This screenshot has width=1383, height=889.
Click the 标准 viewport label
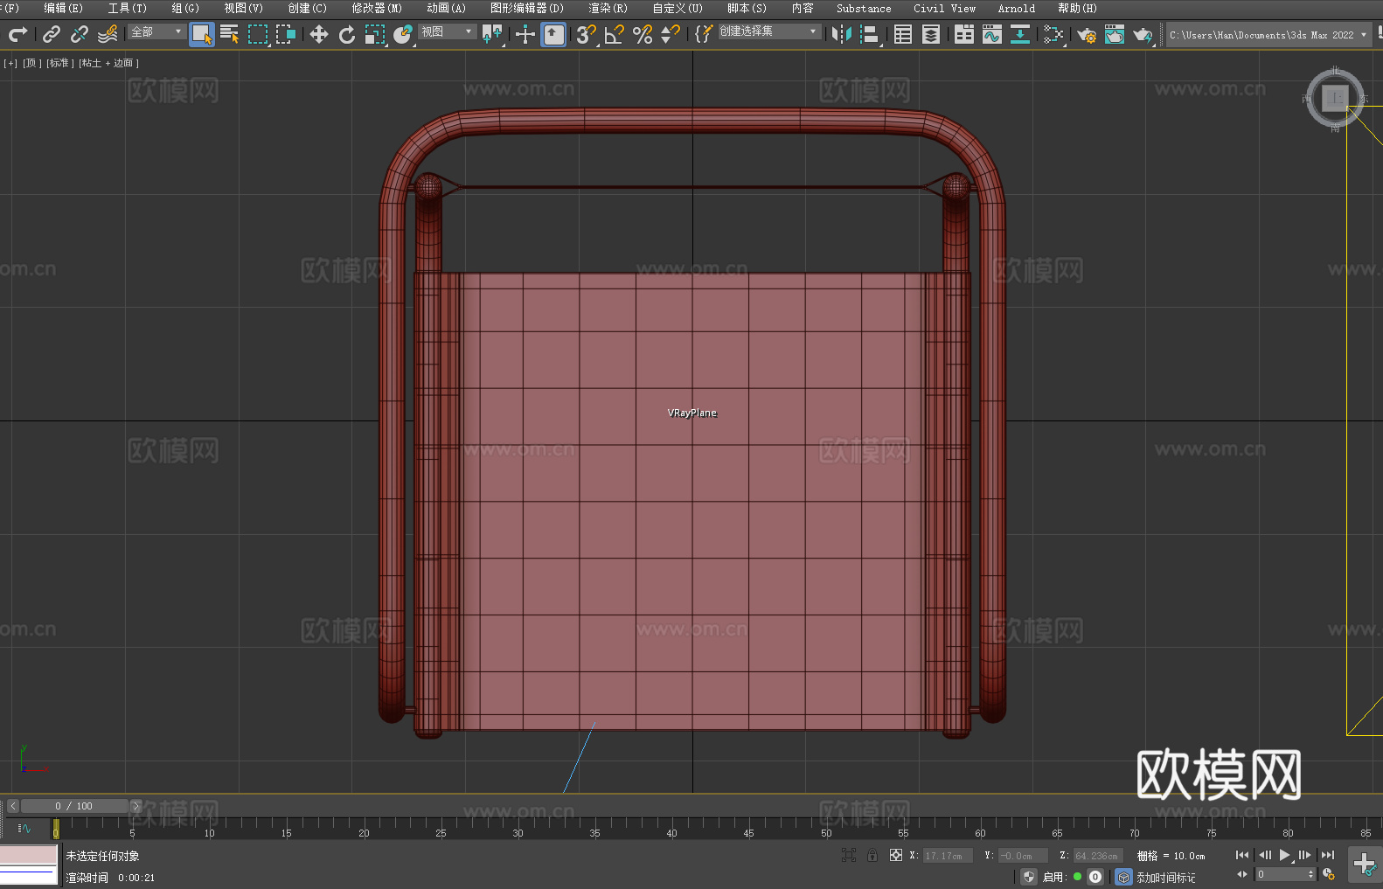click(60, 63)
